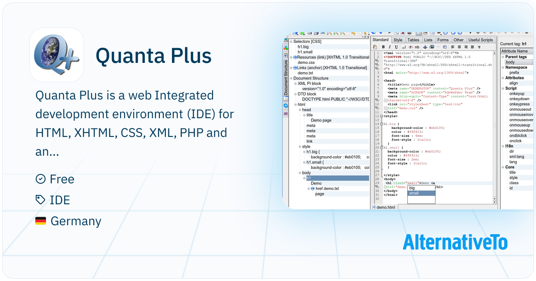The width and height of the screenshot is (536, 281).
Task: Click the align center icon
Action: click(459, 47)
